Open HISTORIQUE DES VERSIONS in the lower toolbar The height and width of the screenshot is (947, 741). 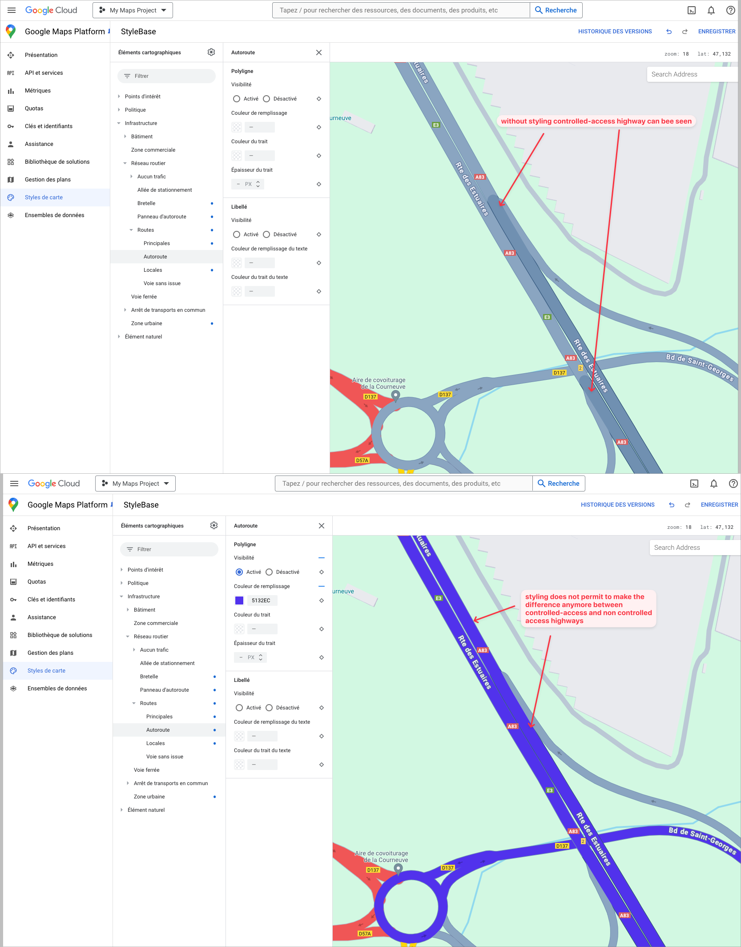pos(617,505)
